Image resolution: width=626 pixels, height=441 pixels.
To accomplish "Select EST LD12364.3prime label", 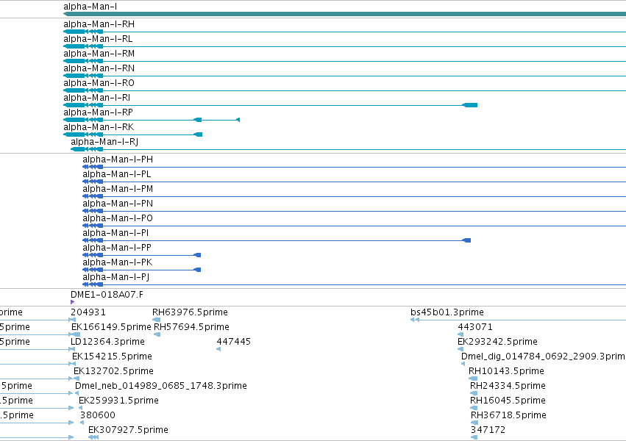I will 108,342.
